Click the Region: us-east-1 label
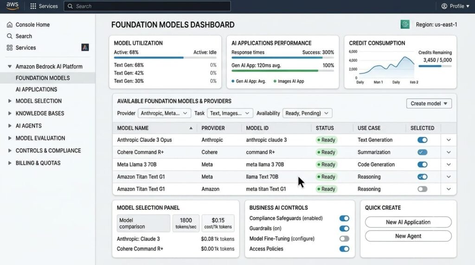This screenshot has width=475, height=265. pyautogui.click(x=436, y=25)
